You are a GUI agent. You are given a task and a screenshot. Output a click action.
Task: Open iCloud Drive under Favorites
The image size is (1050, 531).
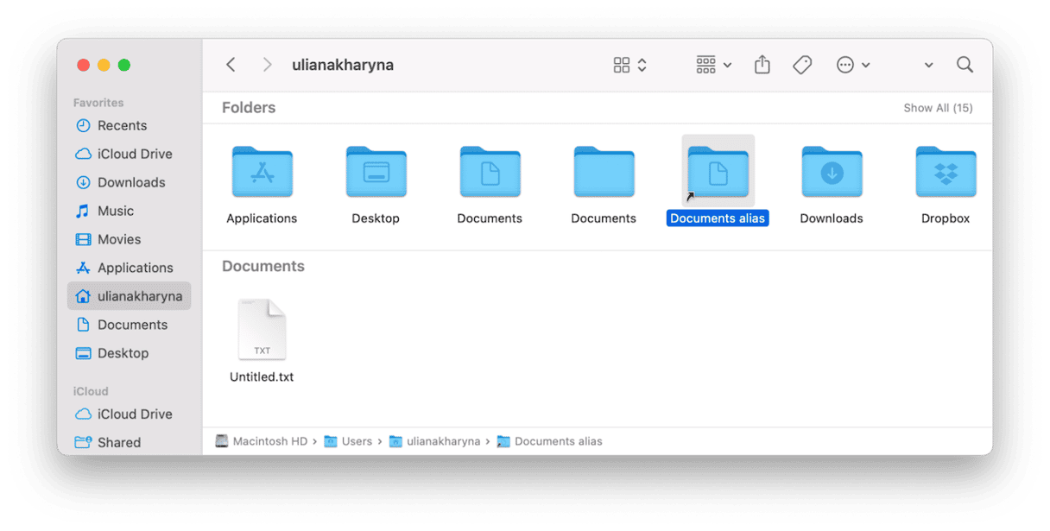point(130,154)
